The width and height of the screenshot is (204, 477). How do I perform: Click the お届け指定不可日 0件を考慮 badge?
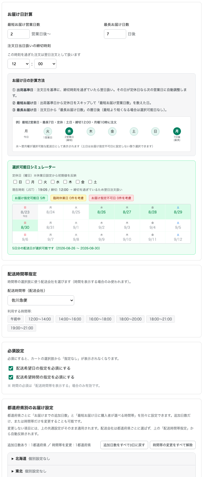click(x=111, y=198)
